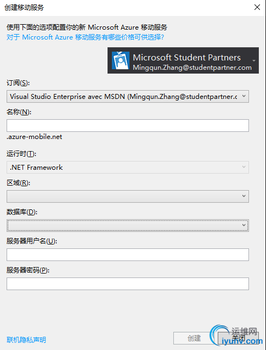Image resolution: width=266 pixels, height=350 pixels.
Task: Open the Azure mobile services pricing link
Action: [86, 37]
